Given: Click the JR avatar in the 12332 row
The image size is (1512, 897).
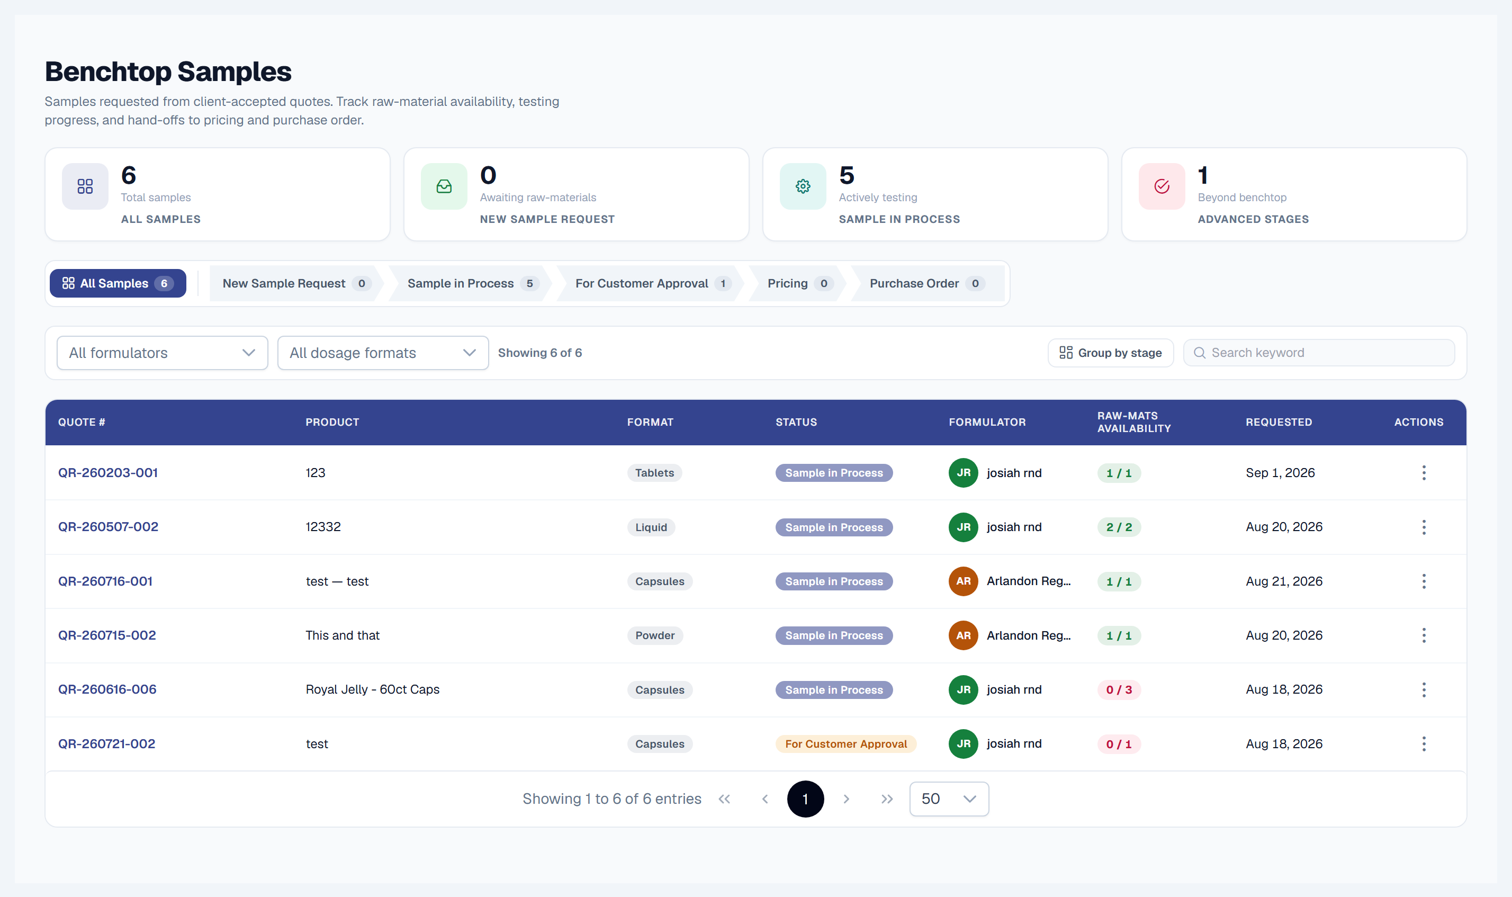Looking at the screenshot, I should tap(964, 527).
